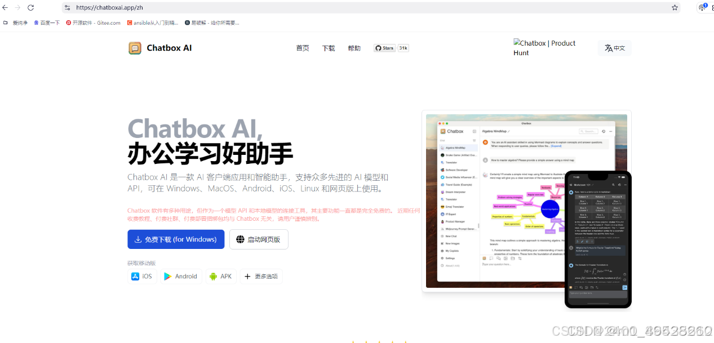714x343 pixels.
Task: Click the Chatbox AI logo icon in the header
Action: point(135,48)
